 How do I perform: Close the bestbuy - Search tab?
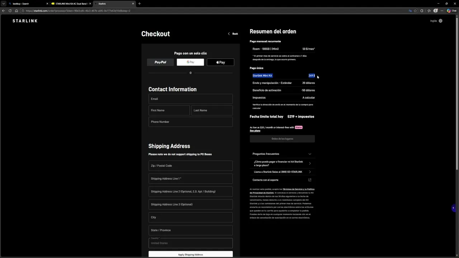click(47, 4)
